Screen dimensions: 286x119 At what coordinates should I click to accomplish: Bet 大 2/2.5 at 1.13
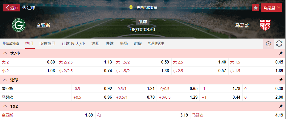point(86,62)
